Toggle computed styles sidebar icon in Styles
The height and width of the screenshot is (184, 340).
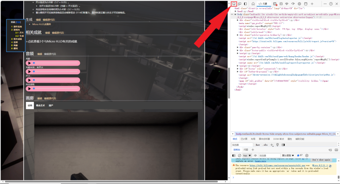tap(283, 145)
